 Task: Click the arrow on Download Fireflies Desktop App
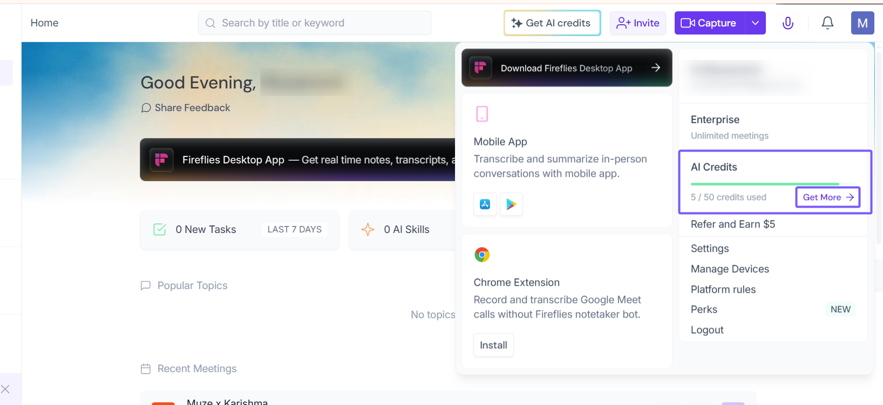point(656,67)
